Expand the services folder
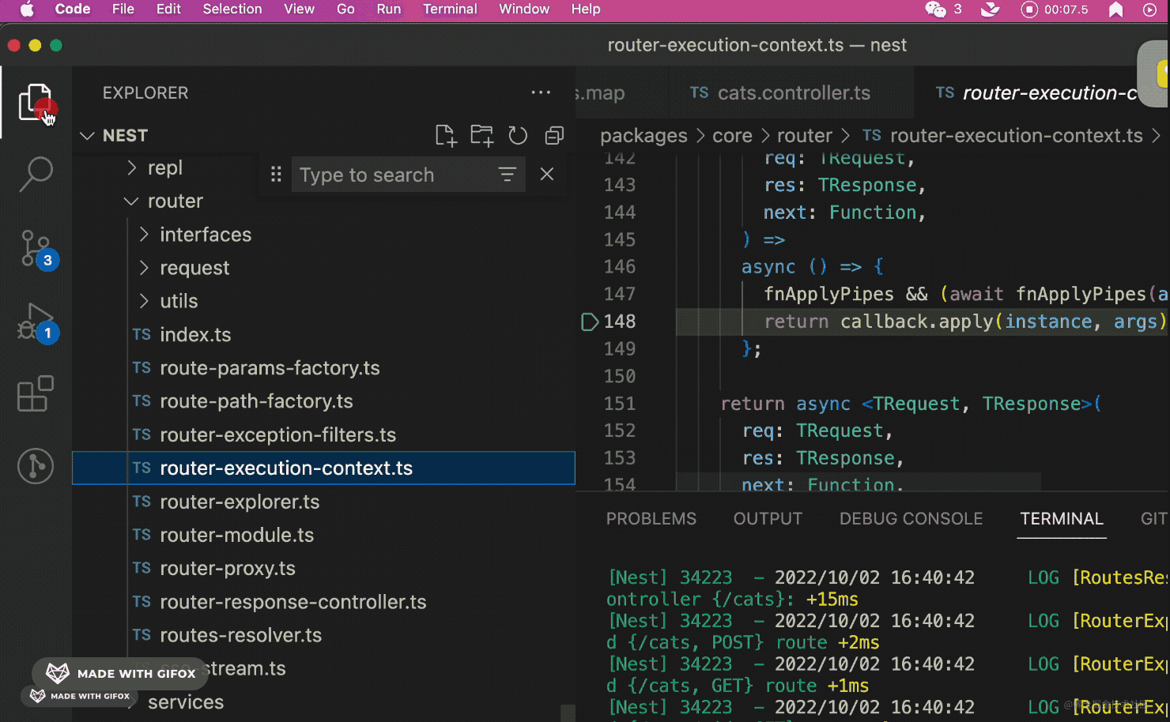 pos(185,702)
